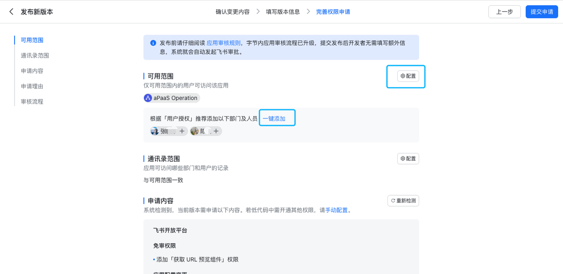563x274 pixels.
Task: Click 添加「获取 URL 预览组件」权限 item
Action: [x=197, y=259]
